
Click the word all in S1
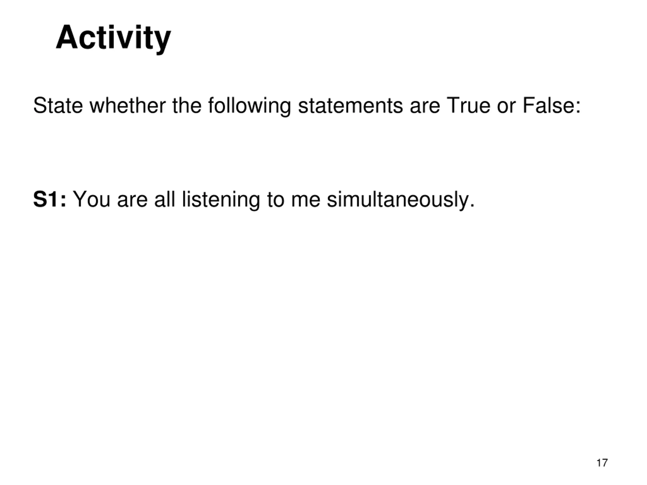pos(165,199)
